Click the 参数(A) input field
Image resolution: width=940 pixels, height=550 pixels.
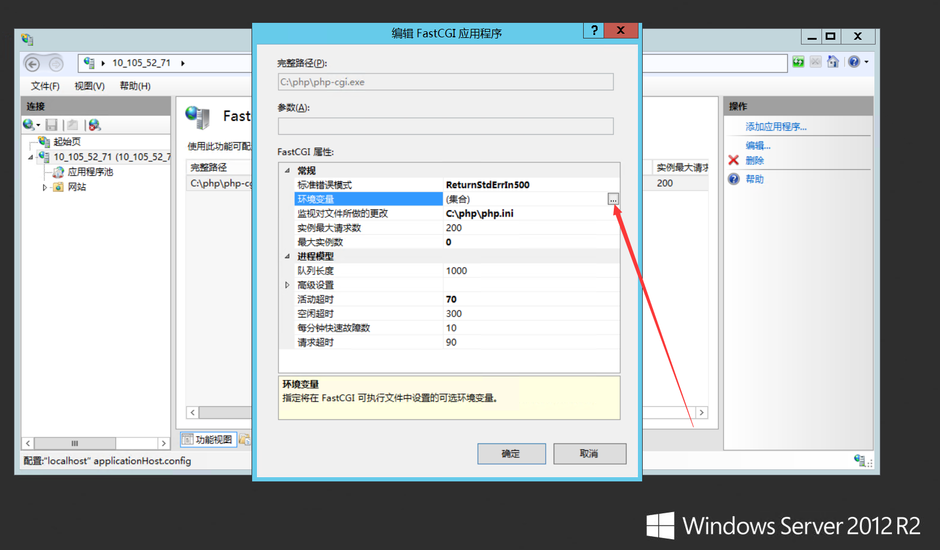pos(445,126)
